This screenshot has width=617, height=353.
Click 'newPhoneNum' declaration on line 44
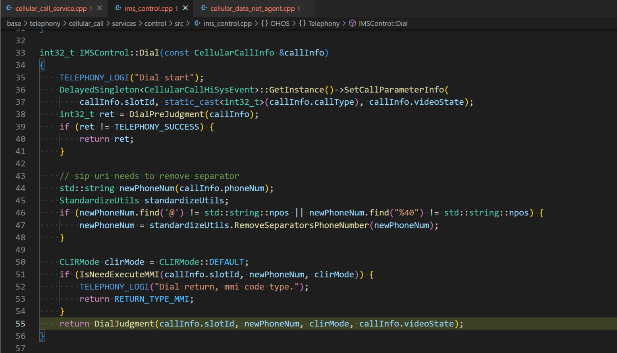147,188
